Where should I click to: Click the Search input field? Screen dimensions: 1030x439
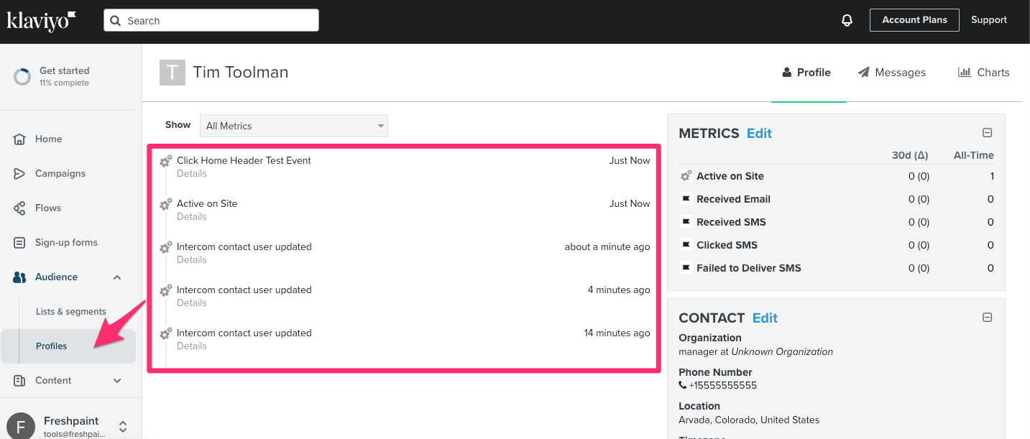coord(211,20)
